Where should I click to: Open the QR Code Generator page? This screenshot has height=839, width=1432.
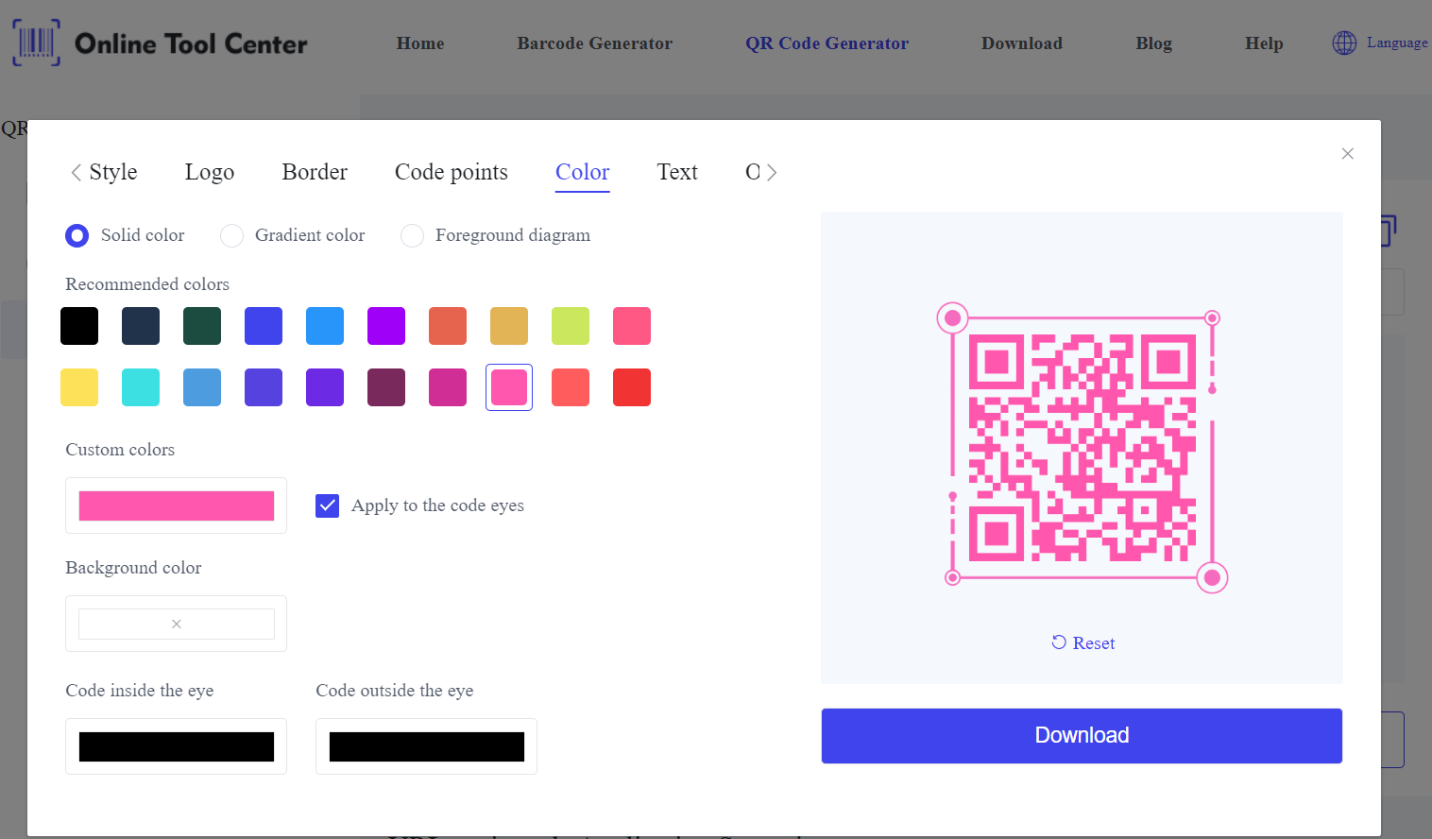[x=827, y=43]
